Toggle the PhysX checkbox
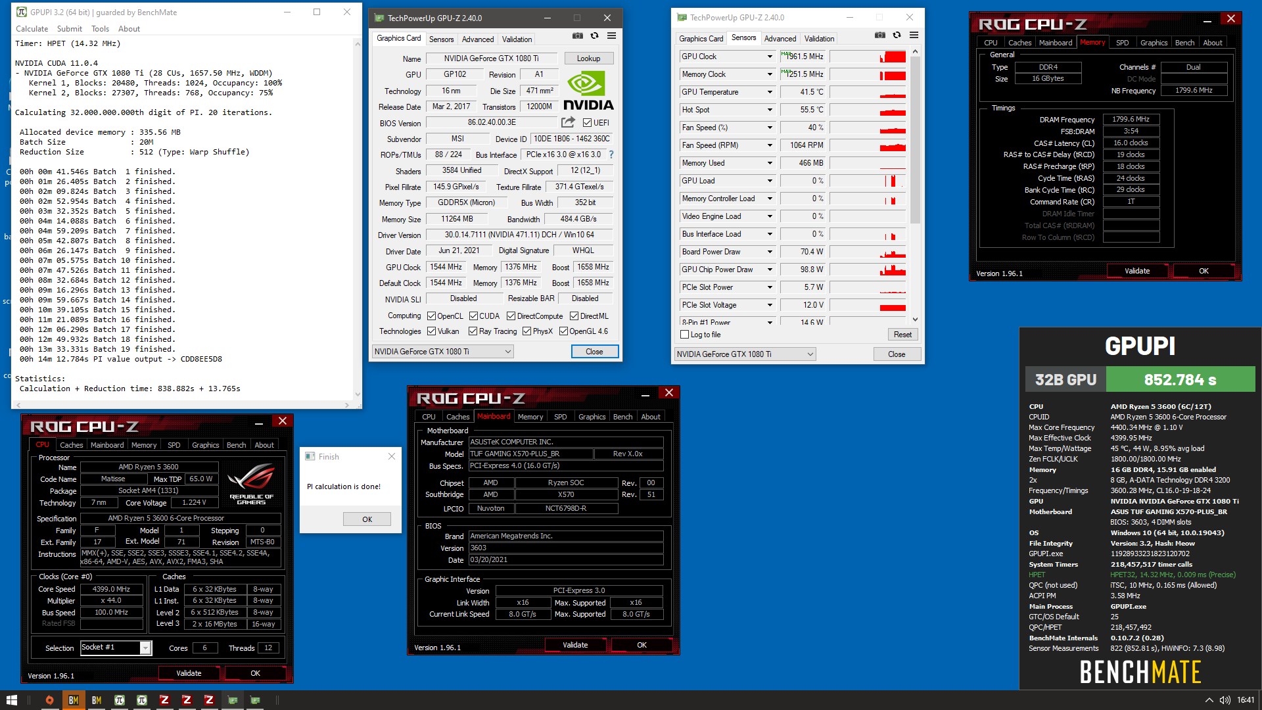The image size is (1262, 710). (526, 331)
